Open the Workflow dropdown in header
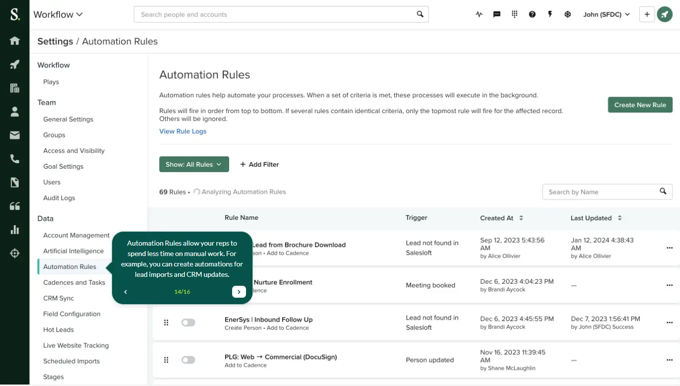Image resolution: width=680 pixels, height=386 pixels. (x=58, y=14)
